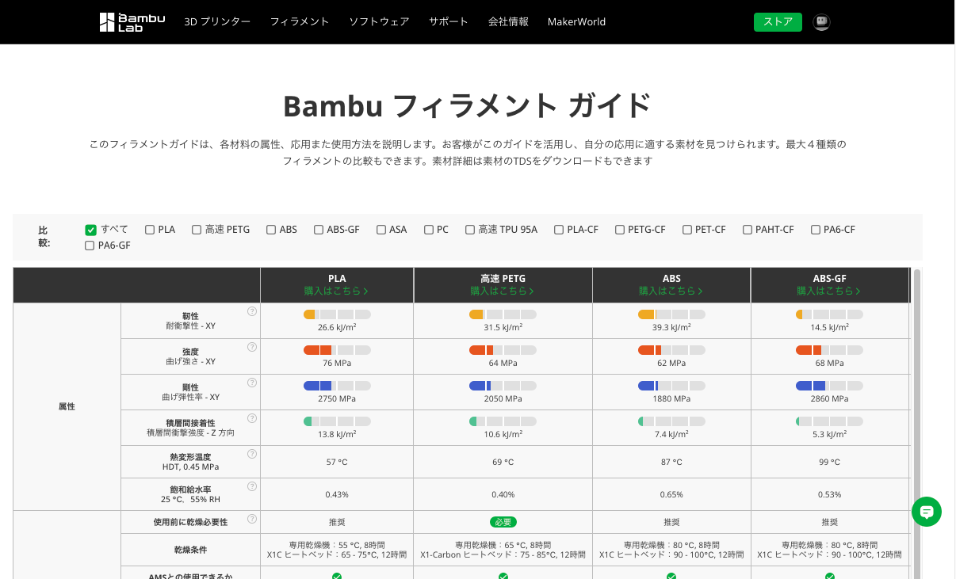
Task: Enable the PA6-GF compare checkbox
Action: tap(90, 246)
